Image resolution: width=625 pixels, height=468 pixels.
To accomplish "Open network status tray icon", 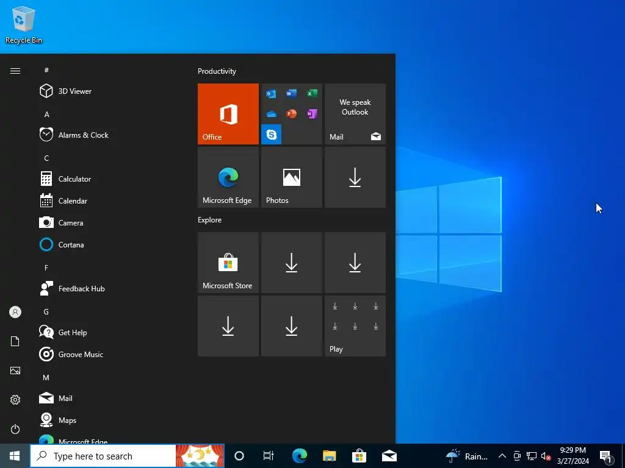I will click(x=532, y=456).
